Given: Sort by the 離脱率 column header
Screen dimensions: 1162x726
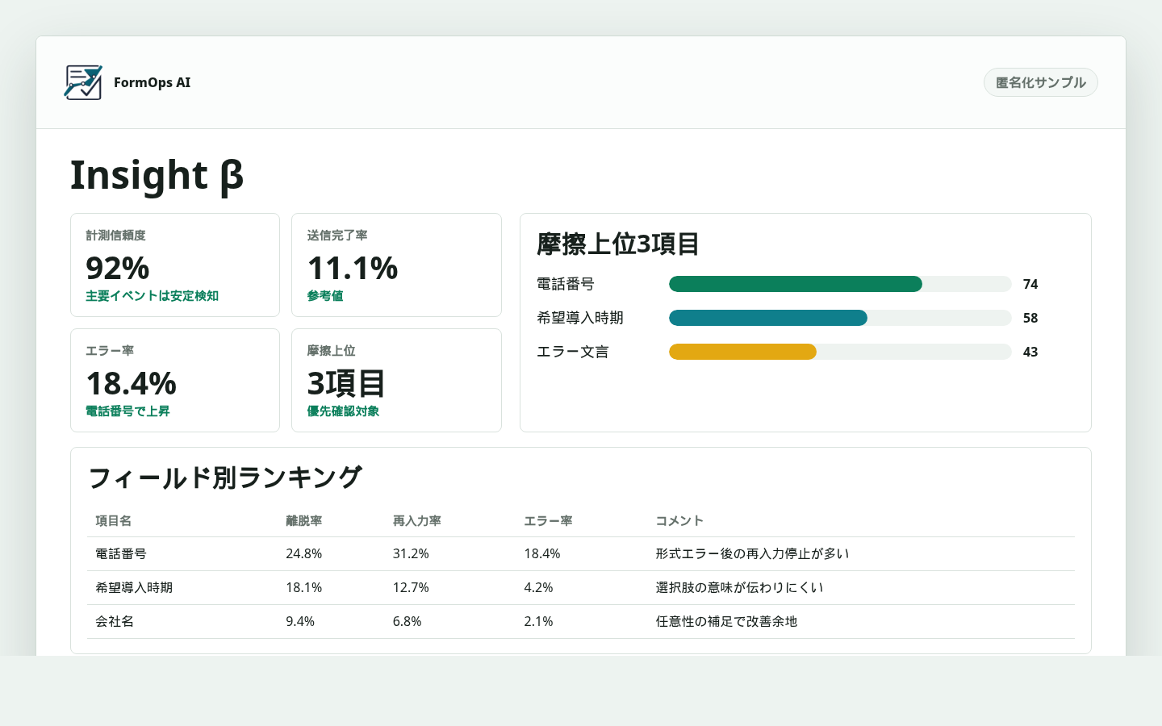Looking at the screenshot, I should (x=303, y=521).
